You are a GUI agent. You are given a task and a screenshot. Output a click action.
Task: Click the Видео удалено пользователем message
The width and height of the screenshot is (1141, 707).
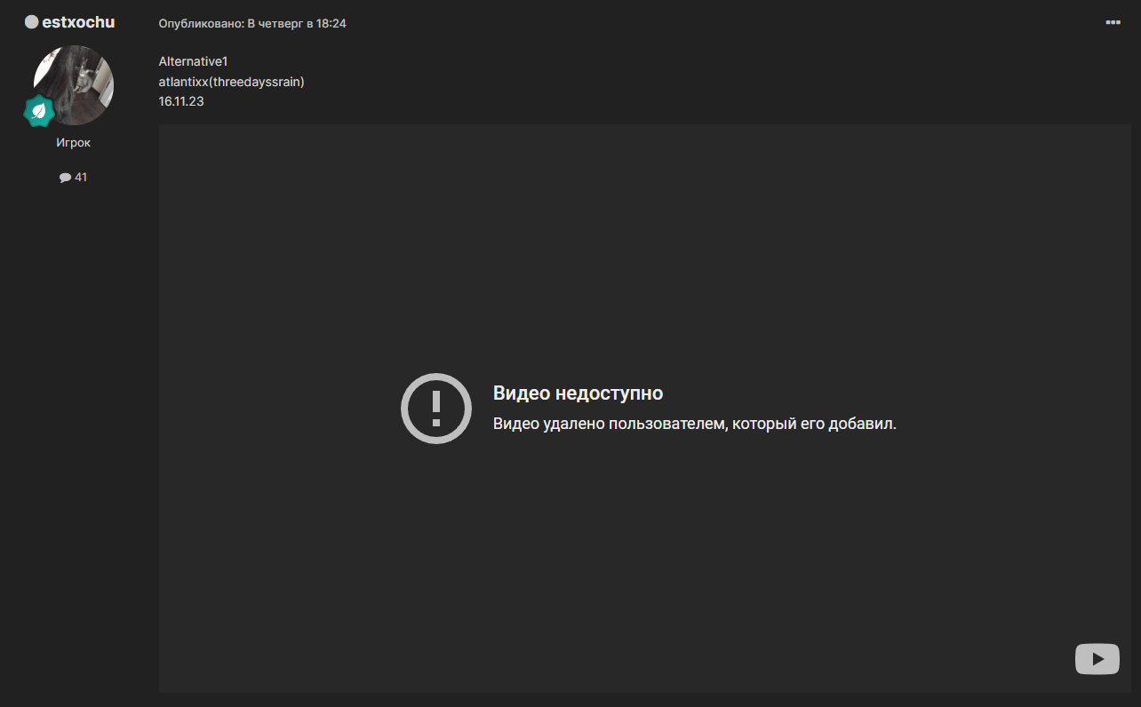(694, 424)
